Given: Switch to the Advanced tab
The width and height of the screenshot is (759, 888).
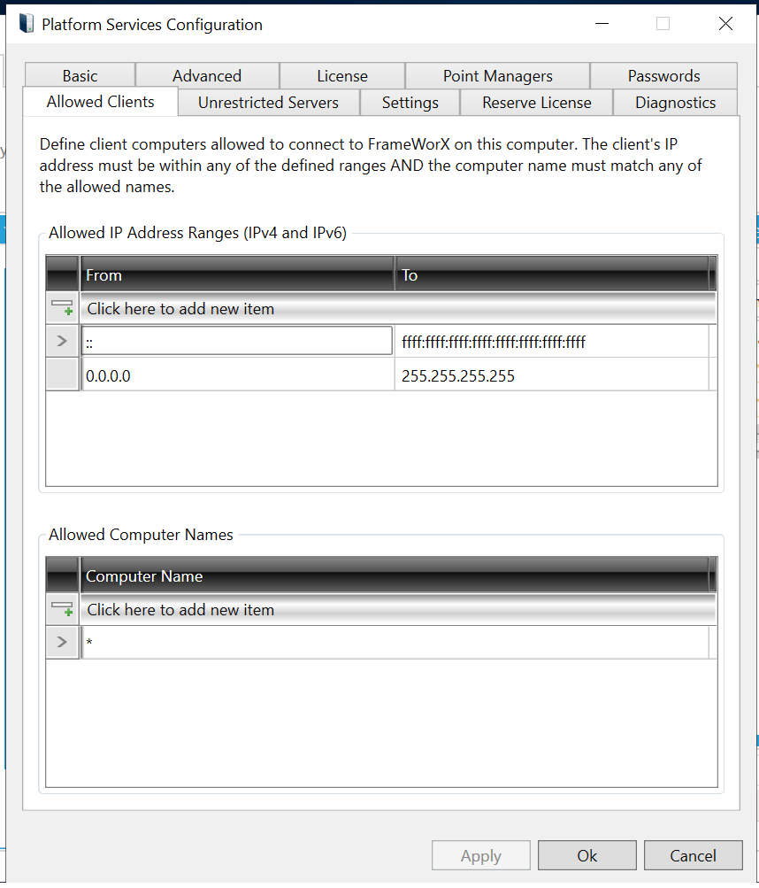Looking at the screenshot, I should click(207, 76).
